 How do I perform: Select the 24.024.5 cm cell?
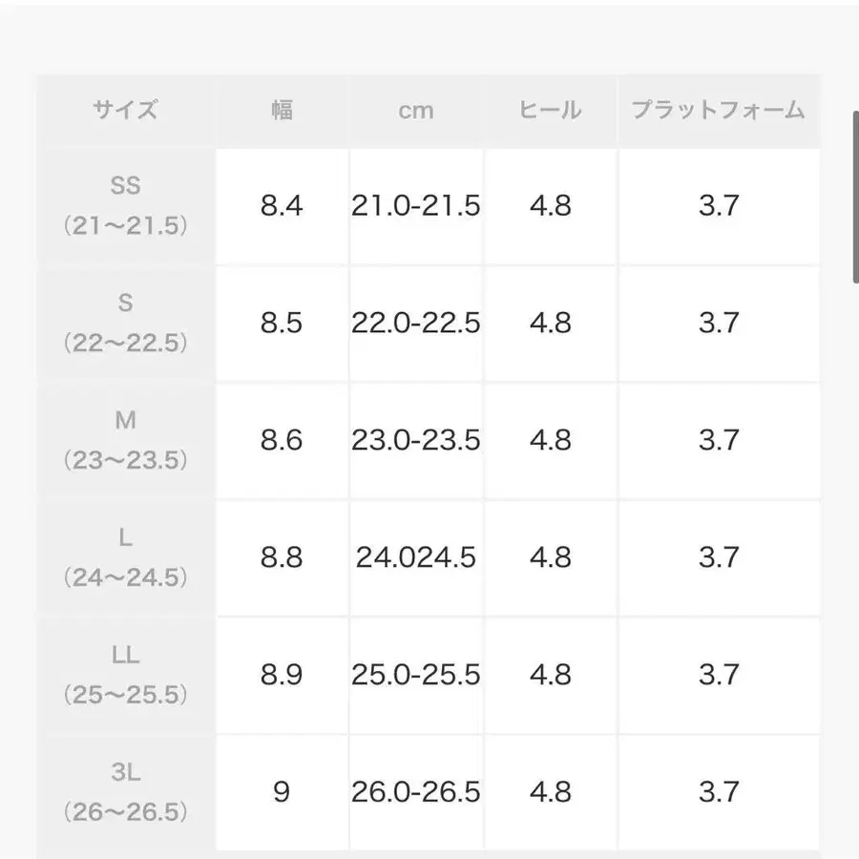point(415,557)
